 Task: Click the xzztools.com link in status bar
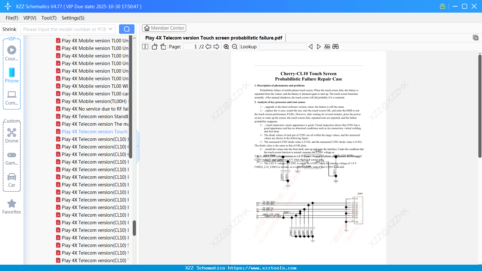pyautogui.click(x=262, y=268)
